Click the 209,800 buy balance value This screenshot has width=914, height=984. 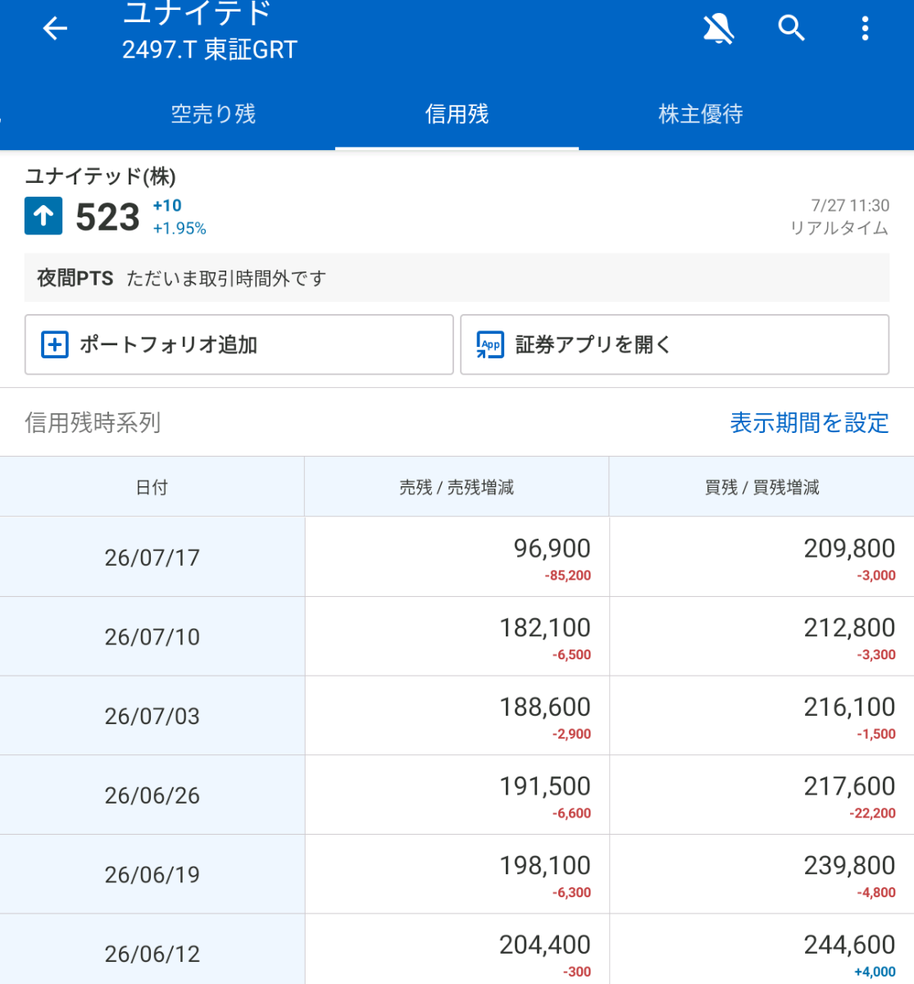(x=849, y=549)
